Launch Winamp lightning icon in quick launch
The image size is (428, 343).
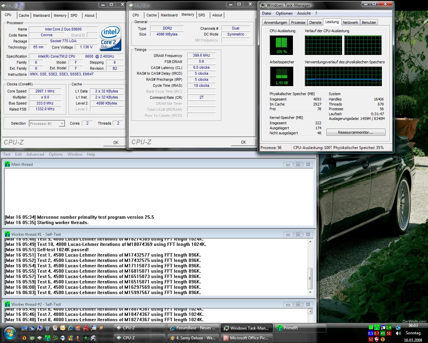(x=101, y=328)
